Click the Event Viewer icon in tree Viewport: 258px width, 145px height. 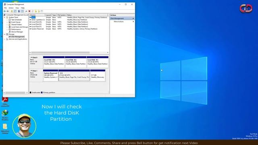coord(10,22)
